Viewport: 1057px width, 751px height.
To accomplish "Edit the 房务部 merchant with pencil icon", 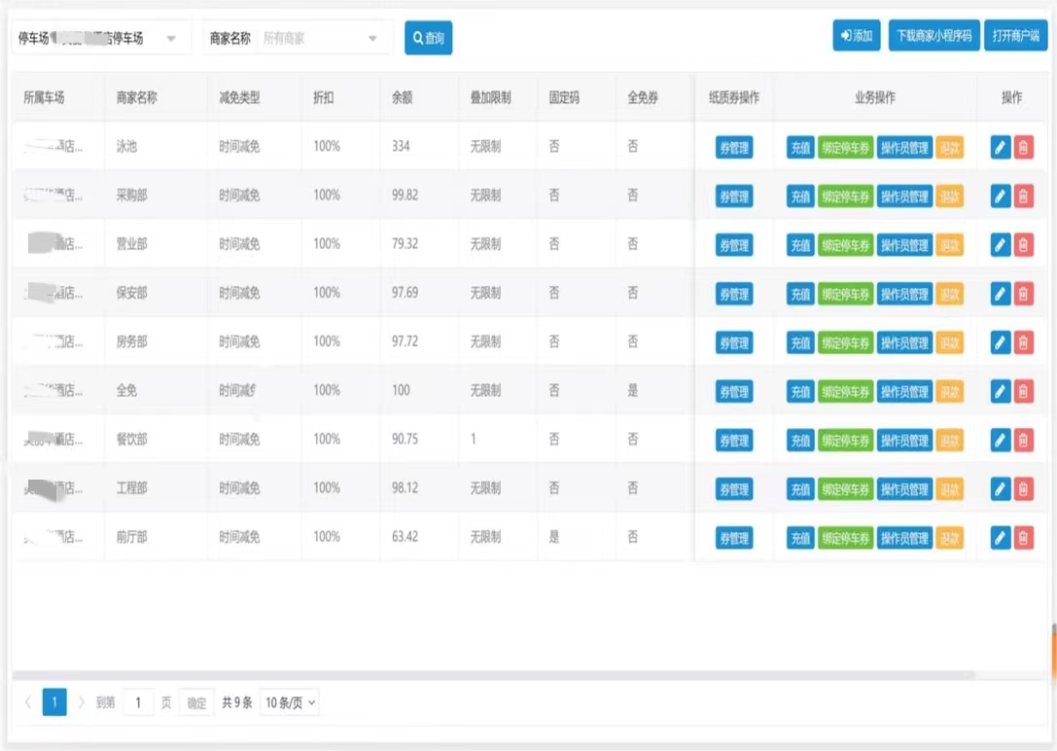I will (x=1001, y=341).
